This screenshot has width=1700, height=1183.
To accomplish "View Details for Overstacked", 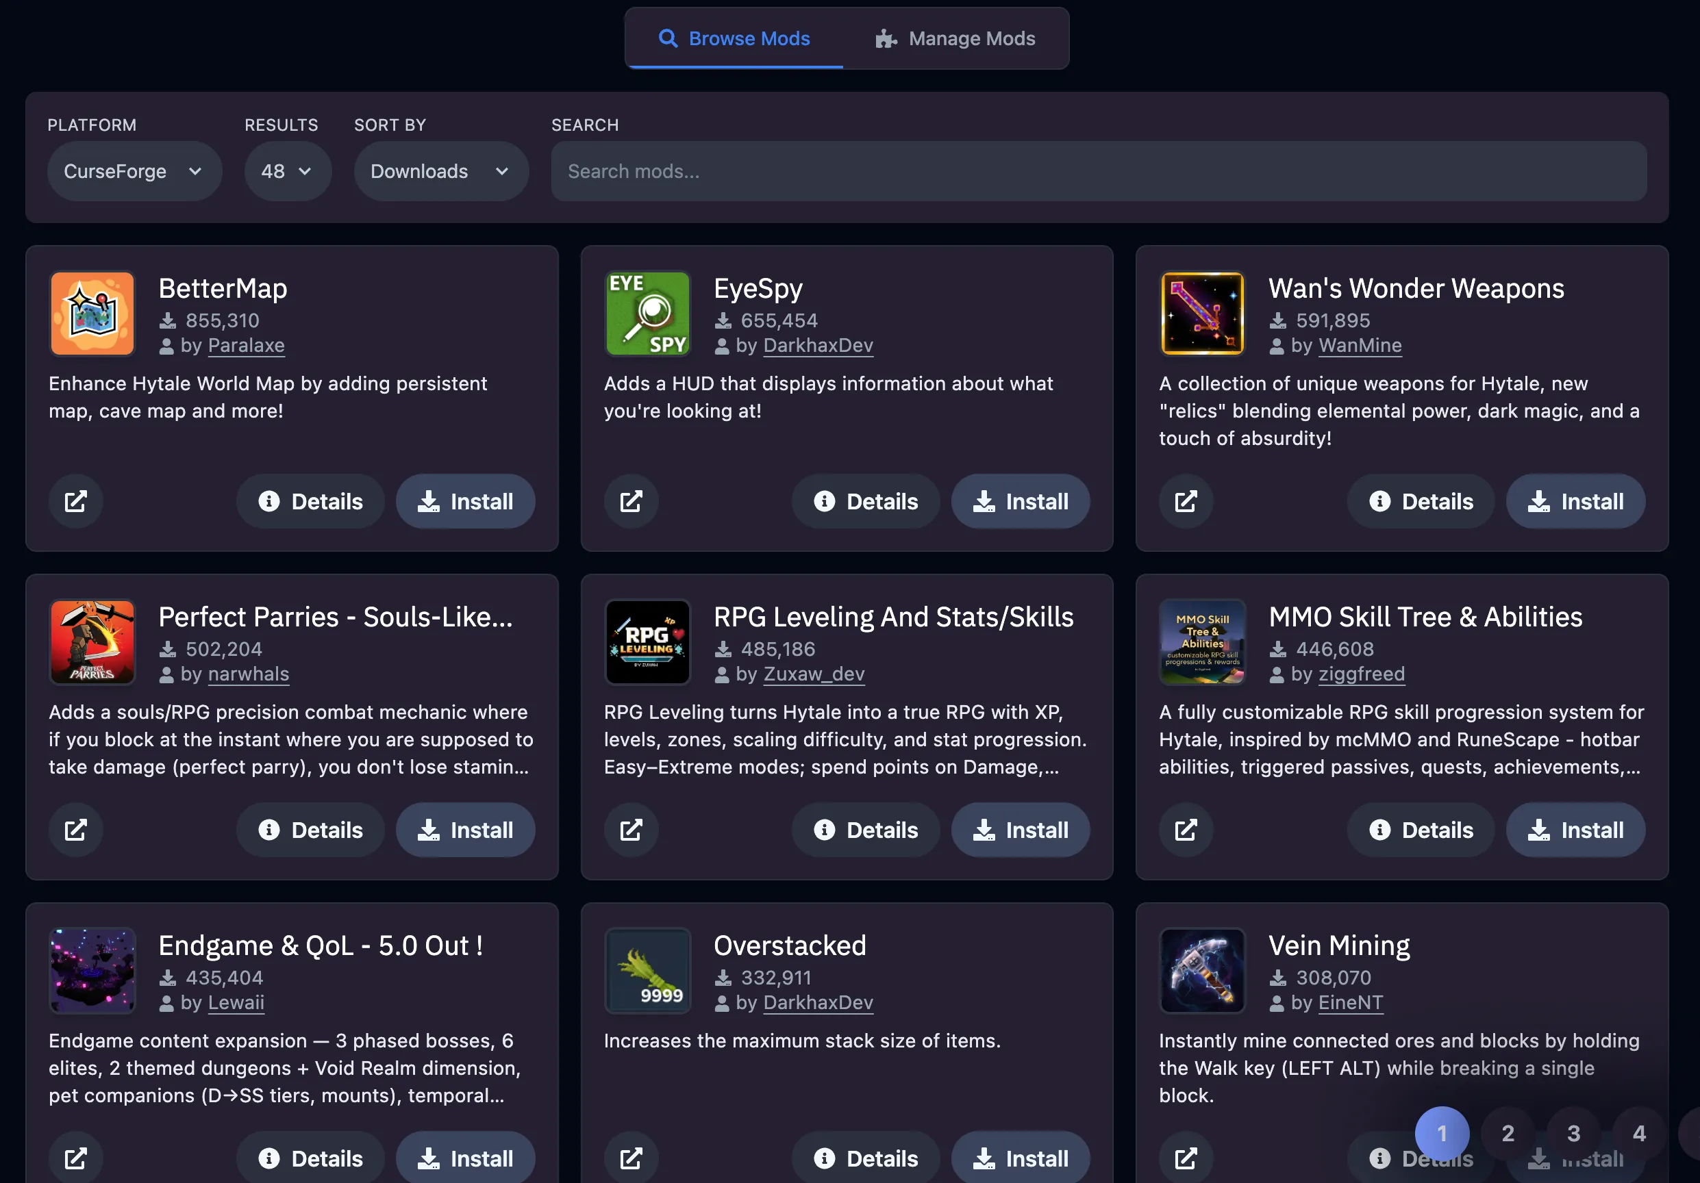I will (866, 1158).
